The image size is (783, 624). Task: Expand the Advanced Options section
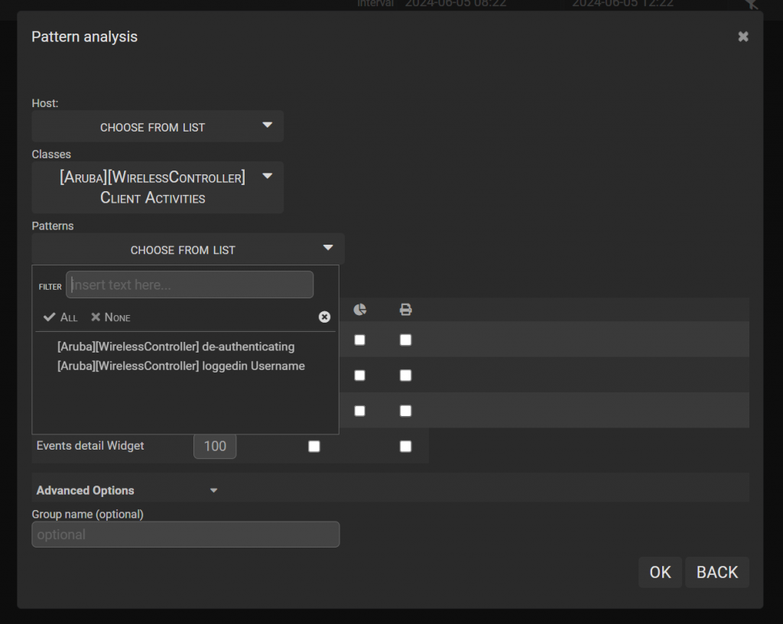pos(128,490)
